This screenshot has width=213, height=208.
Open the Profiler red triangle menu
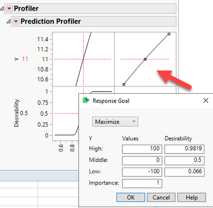(10, 9)
